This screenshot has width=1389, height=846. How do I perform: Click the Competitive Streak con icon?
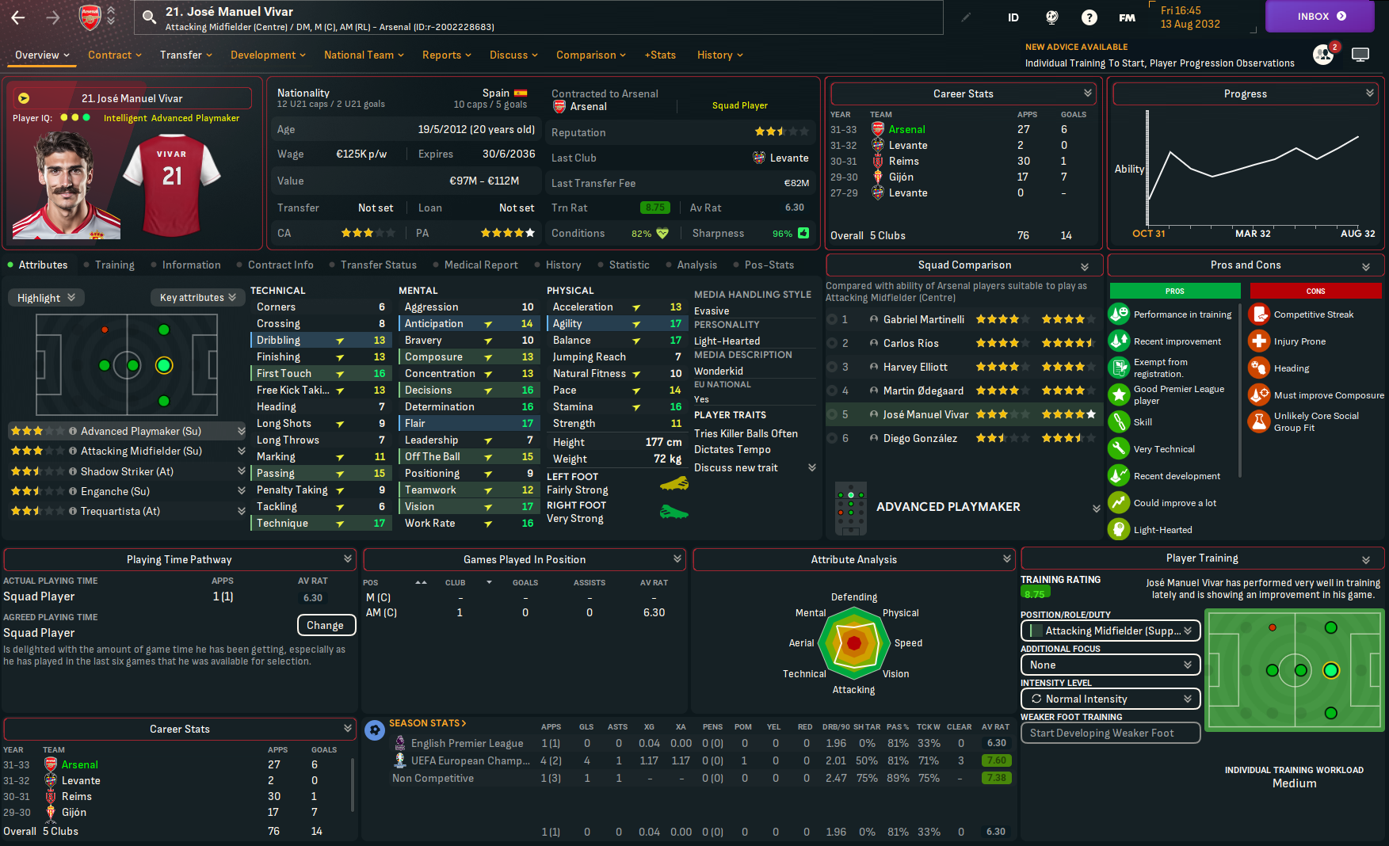pyautogui.click(x=1259, y=314)
